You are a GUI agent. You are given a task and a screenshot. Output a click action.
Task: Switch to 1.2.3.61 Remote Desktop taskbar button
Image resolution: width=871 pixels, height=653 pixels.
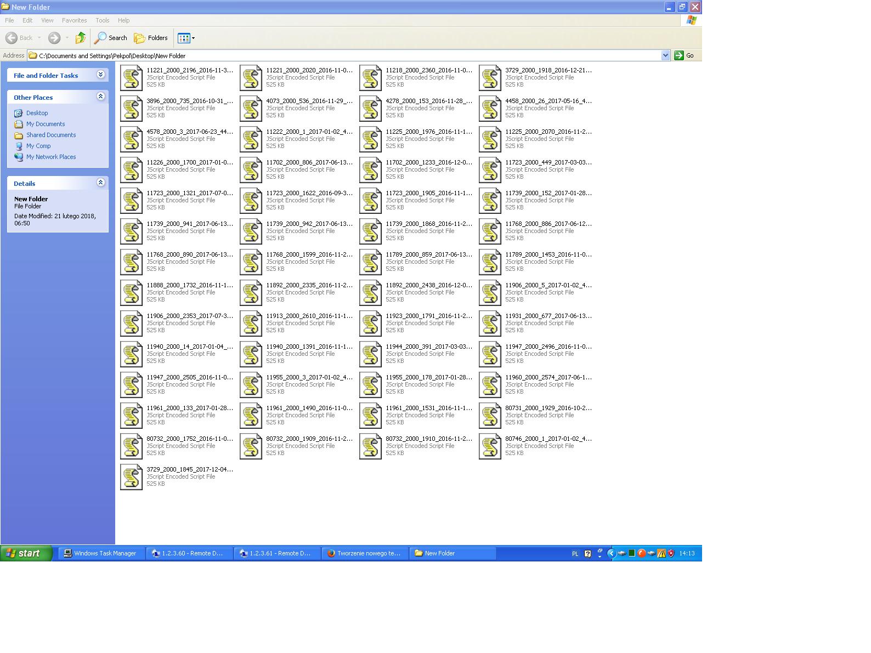pos(277,553)
